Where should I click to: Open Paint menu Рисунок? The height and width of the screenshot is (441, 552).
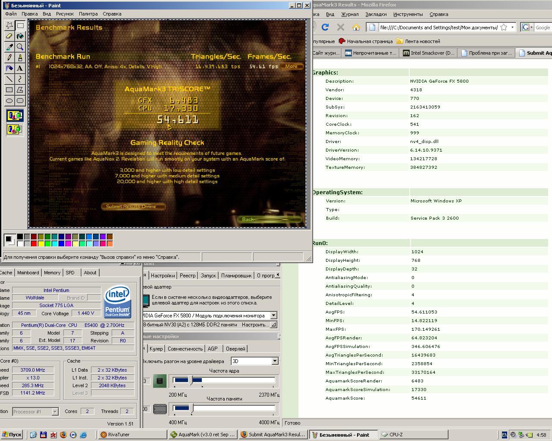click(65, 14)
